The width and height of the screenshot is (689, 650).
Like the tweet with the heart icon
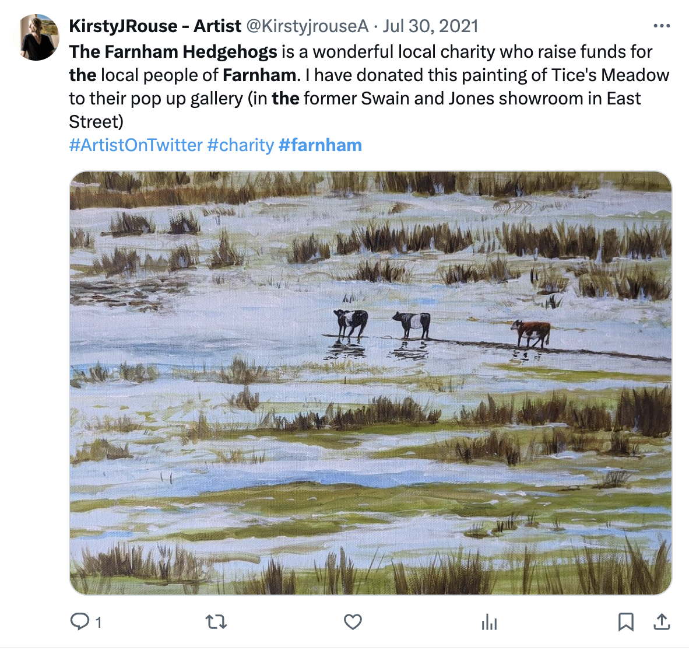pos(353,622)
